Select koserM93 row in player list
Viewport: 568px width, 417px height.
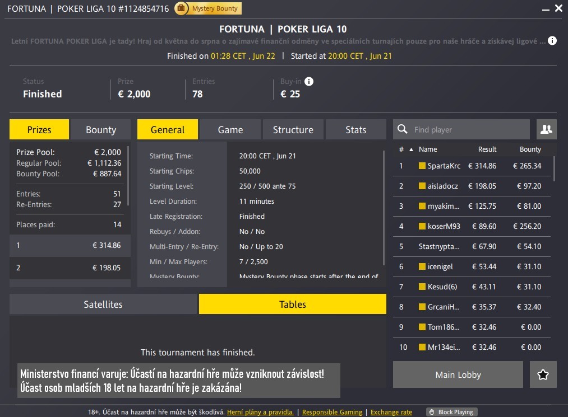pos(471,226)
